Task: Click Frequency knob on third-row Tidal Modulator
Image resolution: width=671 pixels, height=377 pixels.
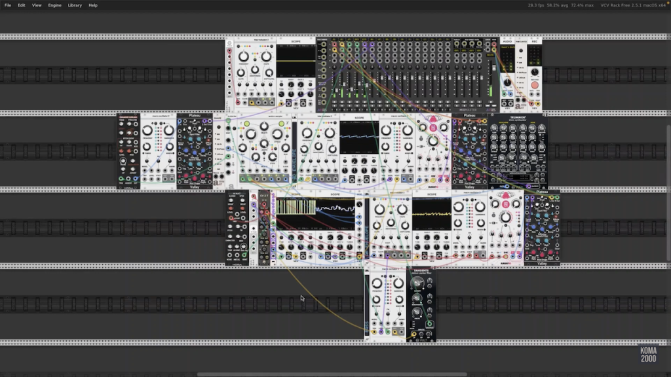Action: (x=379, y=209)
